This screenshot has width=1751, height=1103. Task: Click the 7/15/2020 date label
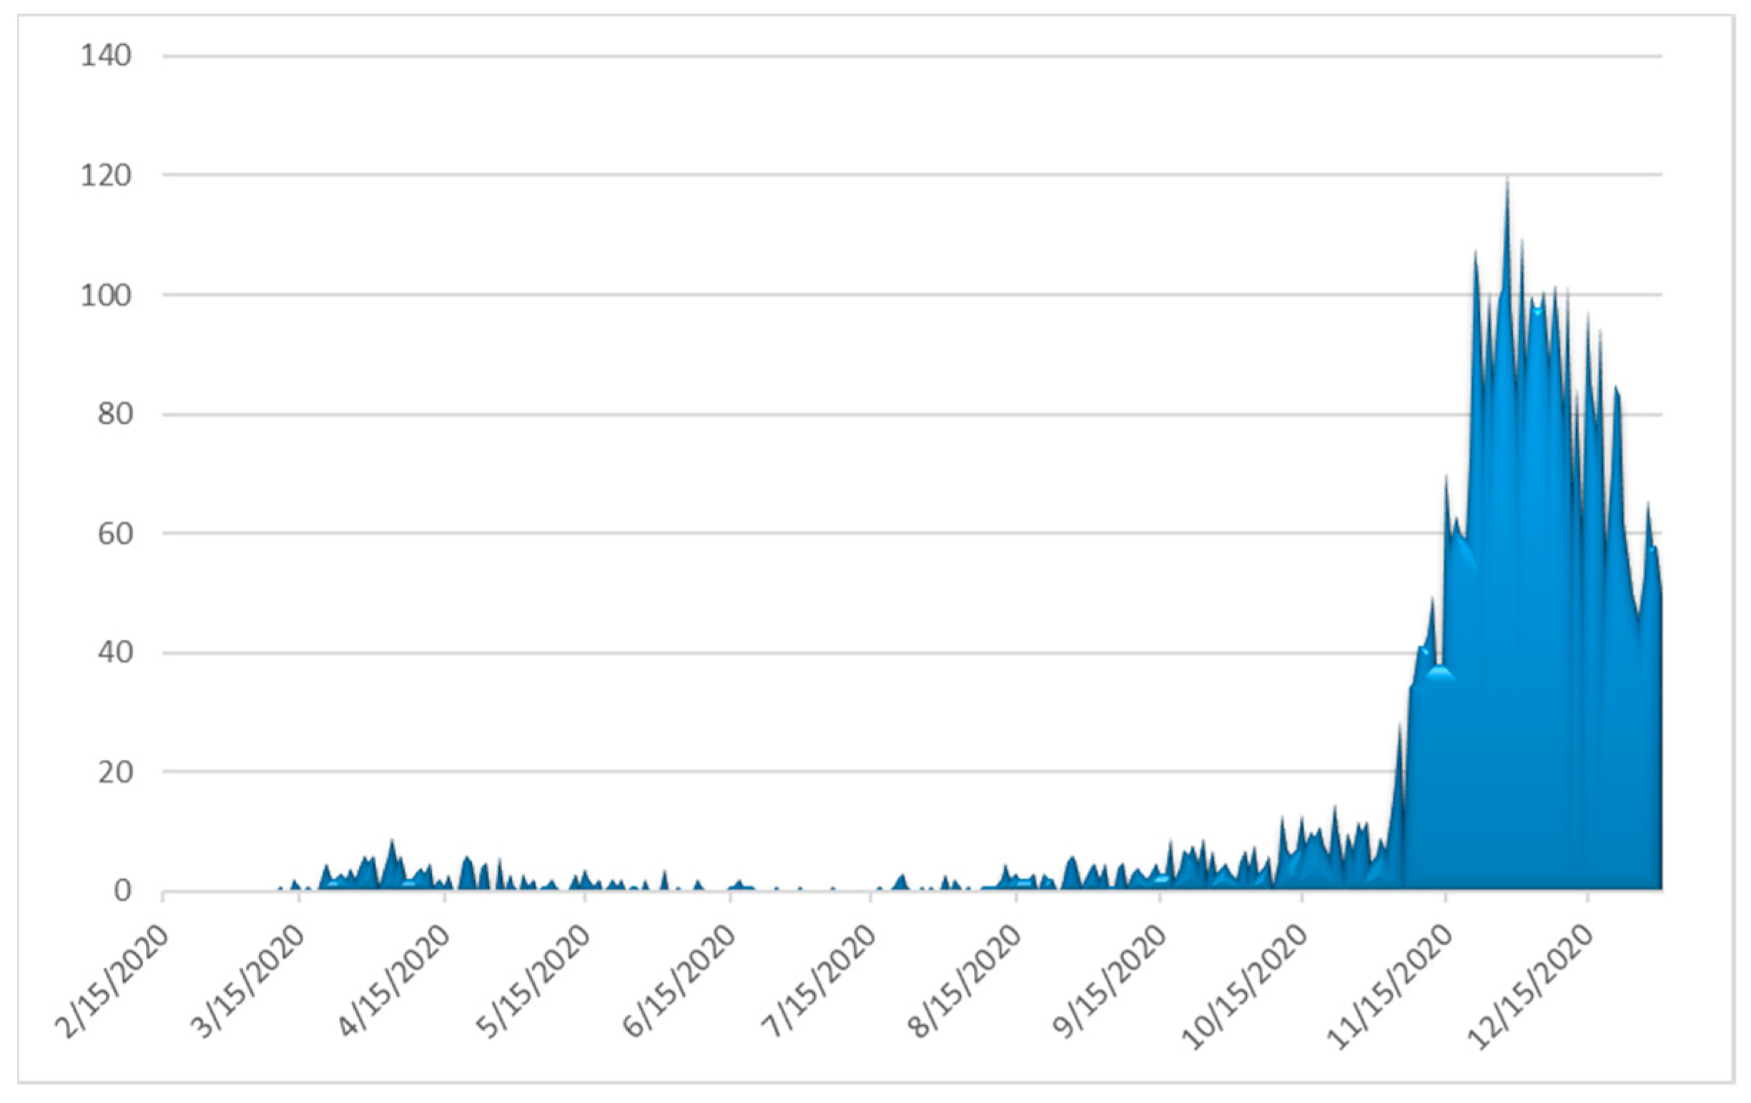[x=818, y=981]
